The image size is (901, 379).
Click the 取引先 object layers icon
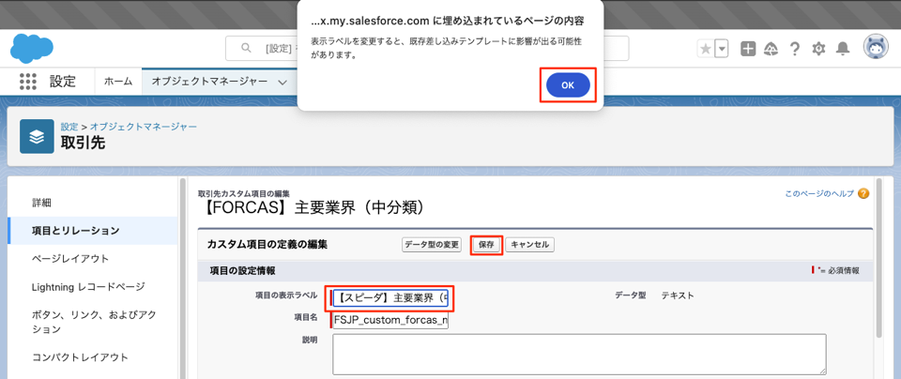(x=37, y=137)
